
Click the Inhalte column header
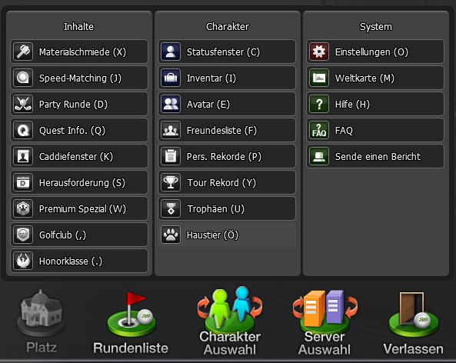point(78,26)
